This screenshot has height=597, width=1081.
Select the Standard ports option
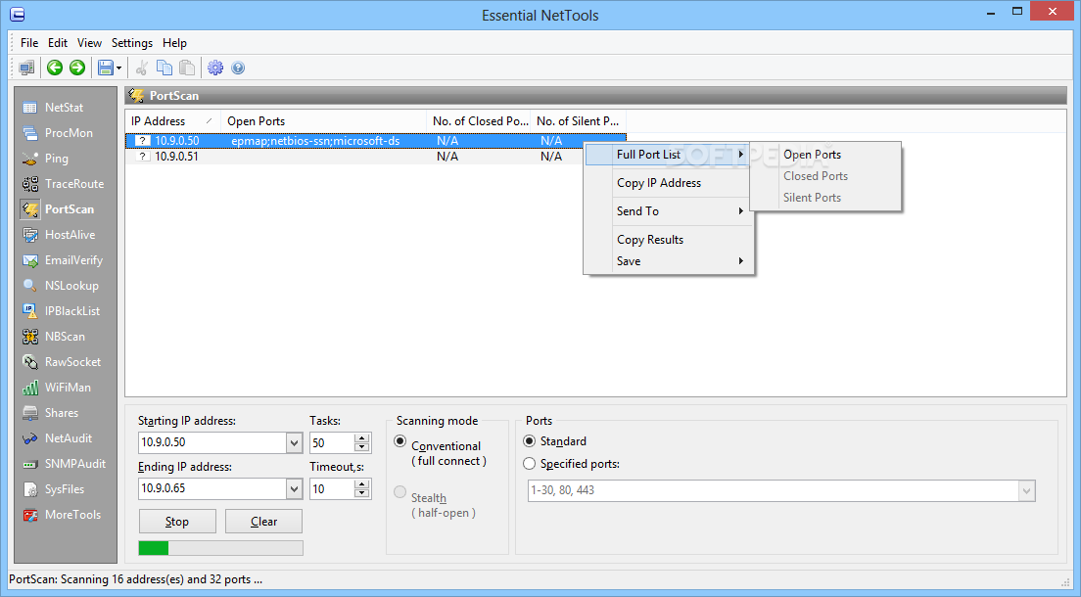pos(530,441)
